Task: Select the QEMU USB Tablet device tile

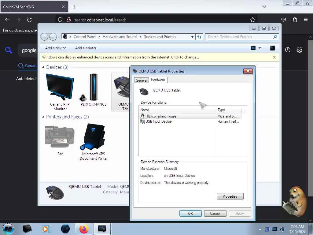Action: (121, 92)
